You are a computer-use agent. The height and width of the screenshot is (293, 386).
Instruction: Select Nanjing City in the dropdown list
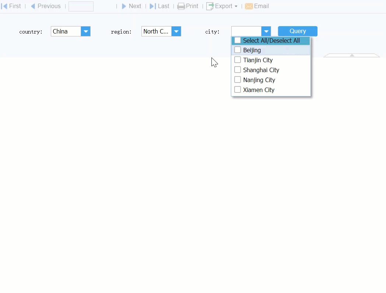259,80
